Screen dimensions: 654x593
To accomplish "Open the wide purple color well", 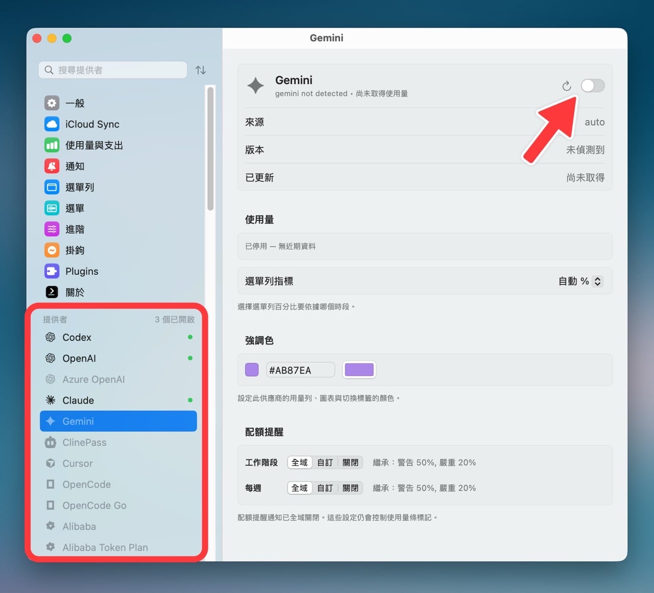I will coord(359,369).
